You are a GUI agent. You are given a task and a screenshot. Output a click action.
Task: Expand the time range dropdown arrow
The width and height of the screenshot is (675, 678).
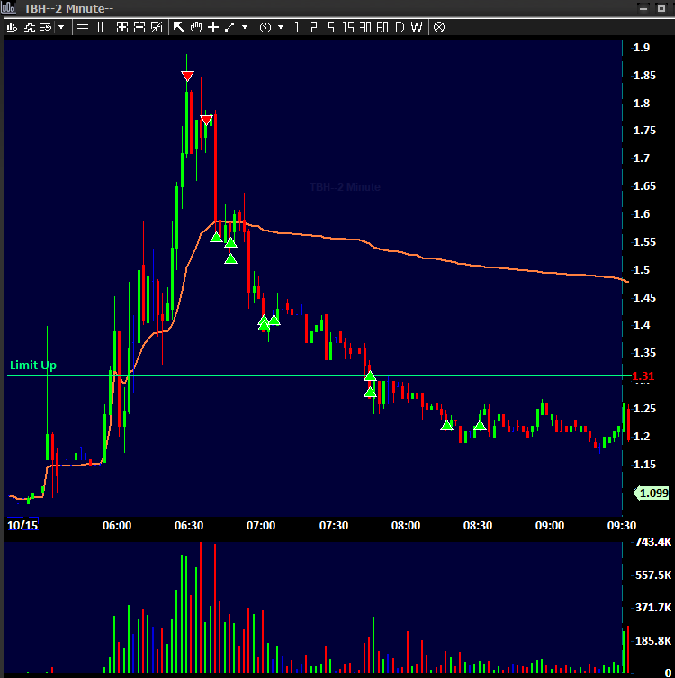281,28
